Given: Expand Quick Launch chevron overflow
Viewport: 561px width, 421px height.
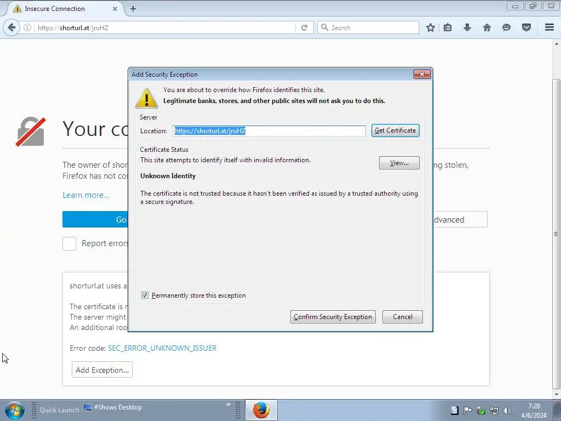Looking at the screenshot, I should coord(228,405).
